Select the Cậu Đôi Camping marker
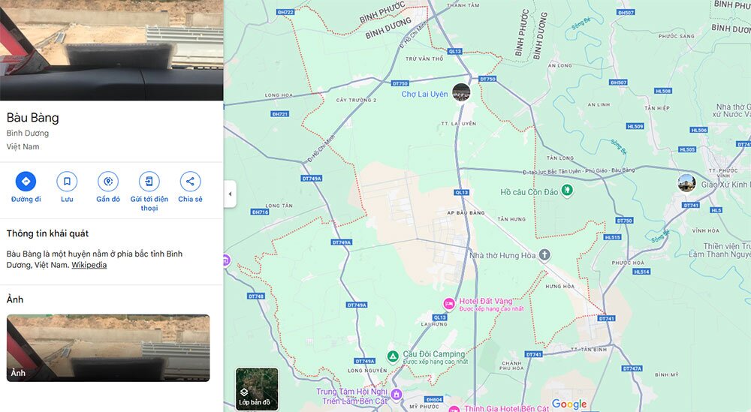This screenshot has height=412, width=751. coord(391,355)
